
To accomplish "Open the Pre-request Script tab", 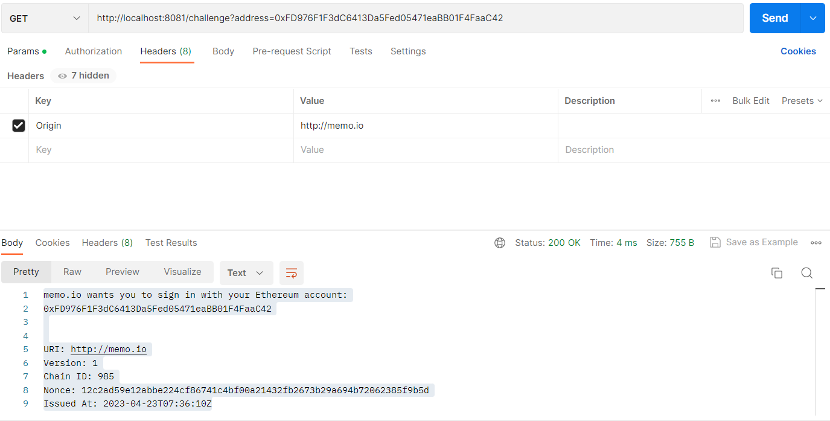I will click(292, 51).
